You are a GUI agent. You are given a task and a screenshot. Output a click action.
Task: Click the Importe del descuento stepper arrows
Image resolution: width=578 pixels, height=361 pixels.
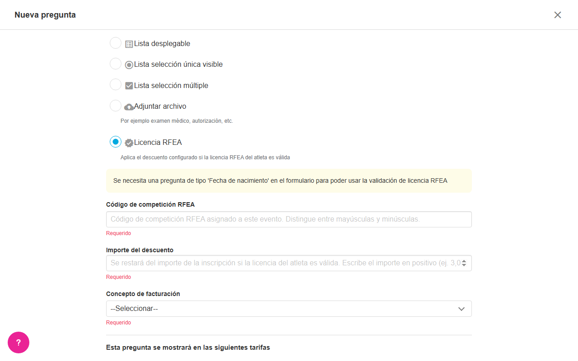tap(464, 263)
